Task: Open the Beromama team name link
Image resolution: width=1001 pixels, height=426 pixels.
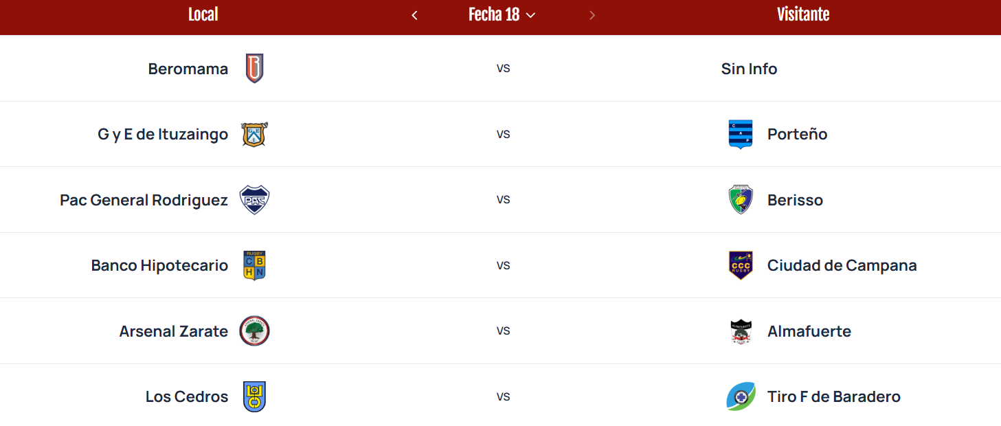Action: point(188,69)
